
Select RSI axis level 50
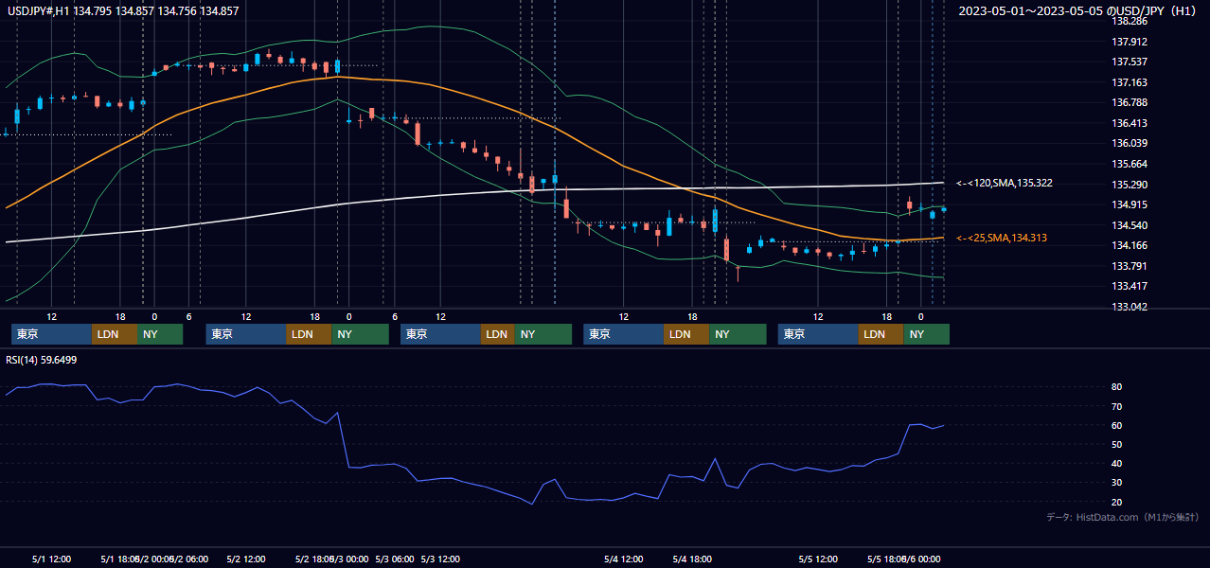coord(1117,444)
